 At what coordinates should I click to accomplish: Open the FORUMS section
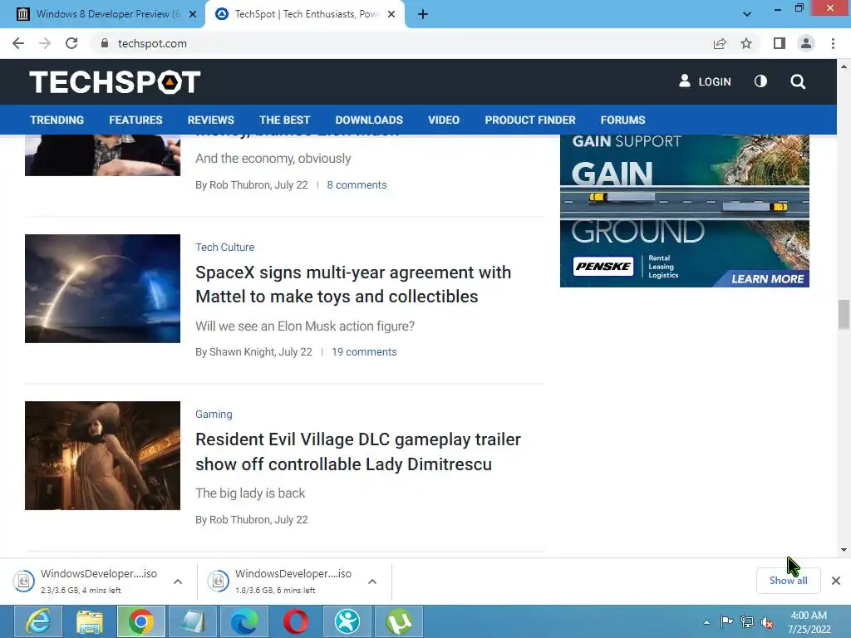pos(622,120)
